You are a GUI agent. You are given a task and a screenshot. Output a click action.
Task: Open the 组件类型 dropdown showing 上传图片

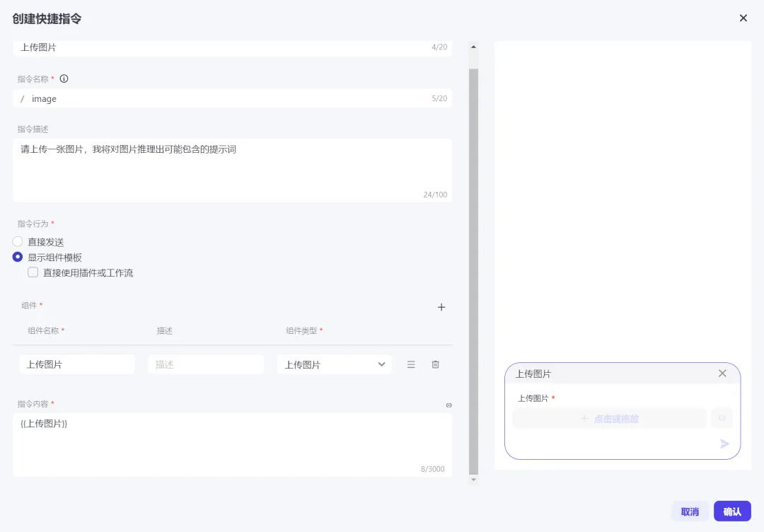click(x=334, y=364)
